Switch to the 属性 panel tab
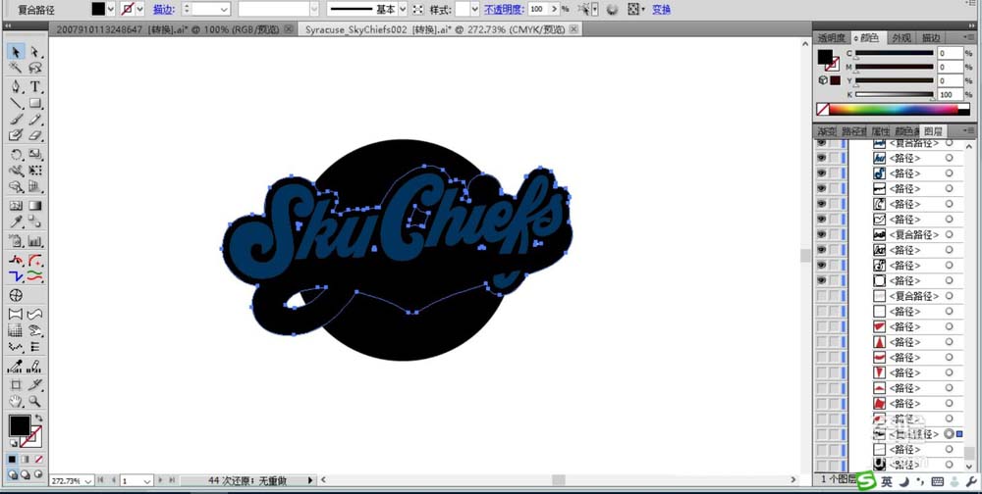The height and width of the screenshot is (494, 982). coord(880,131)
